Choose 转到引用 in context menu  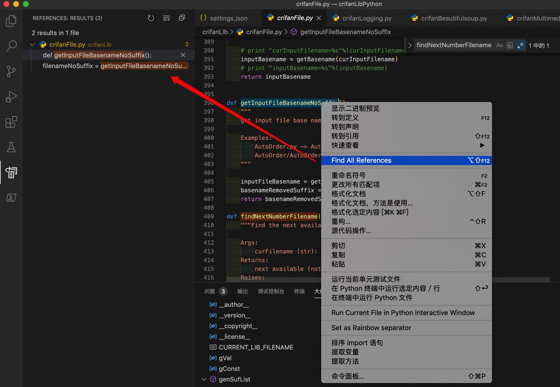point(407,136)
